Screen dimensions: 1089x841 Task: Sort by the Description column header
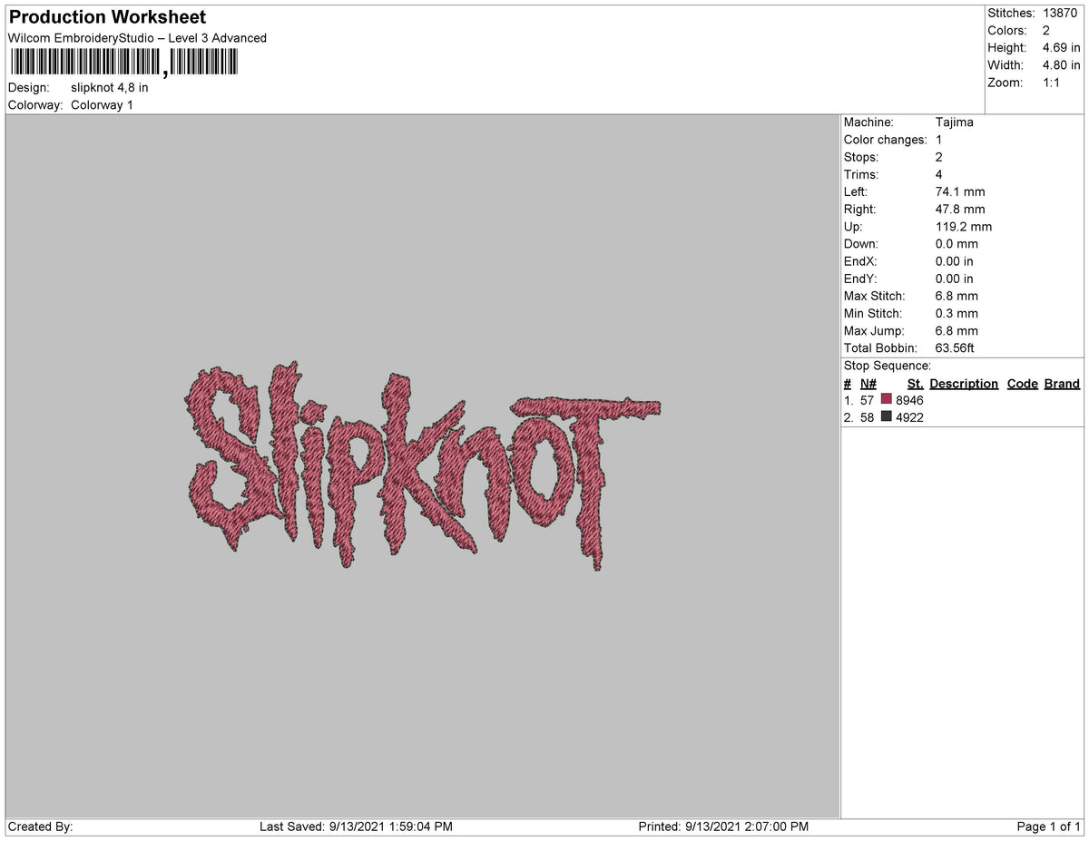(x=964, y=383)
